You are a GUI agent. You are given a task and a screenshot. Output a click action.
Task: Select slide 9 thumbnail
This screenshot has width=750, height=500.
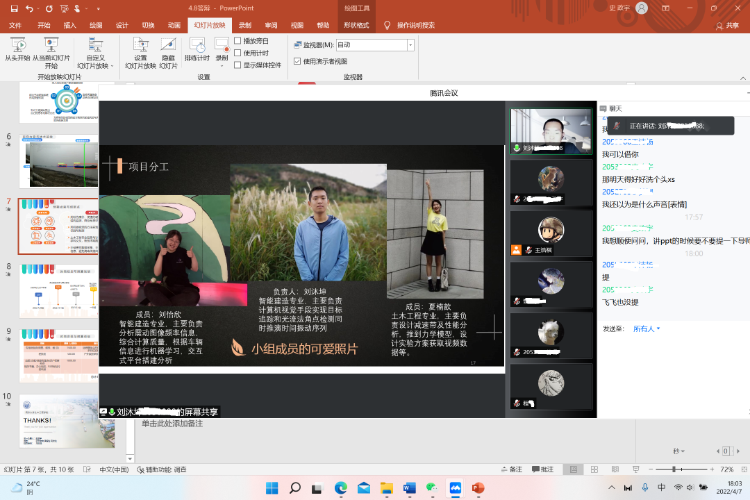[59, 356]
